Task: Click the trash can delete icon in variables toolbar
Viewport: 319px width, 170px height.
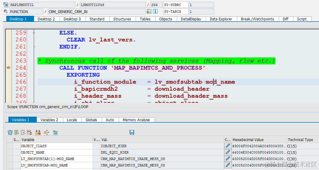Action: 10,133
